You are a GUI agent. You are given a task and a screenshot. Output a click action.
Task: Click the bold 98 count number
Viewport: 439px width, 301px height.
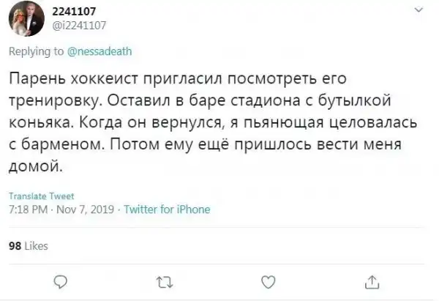[14, 246]
